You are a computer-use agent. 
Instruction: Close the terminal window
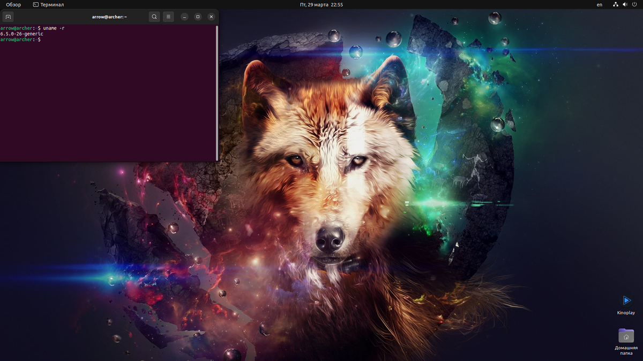click(211, 17)
